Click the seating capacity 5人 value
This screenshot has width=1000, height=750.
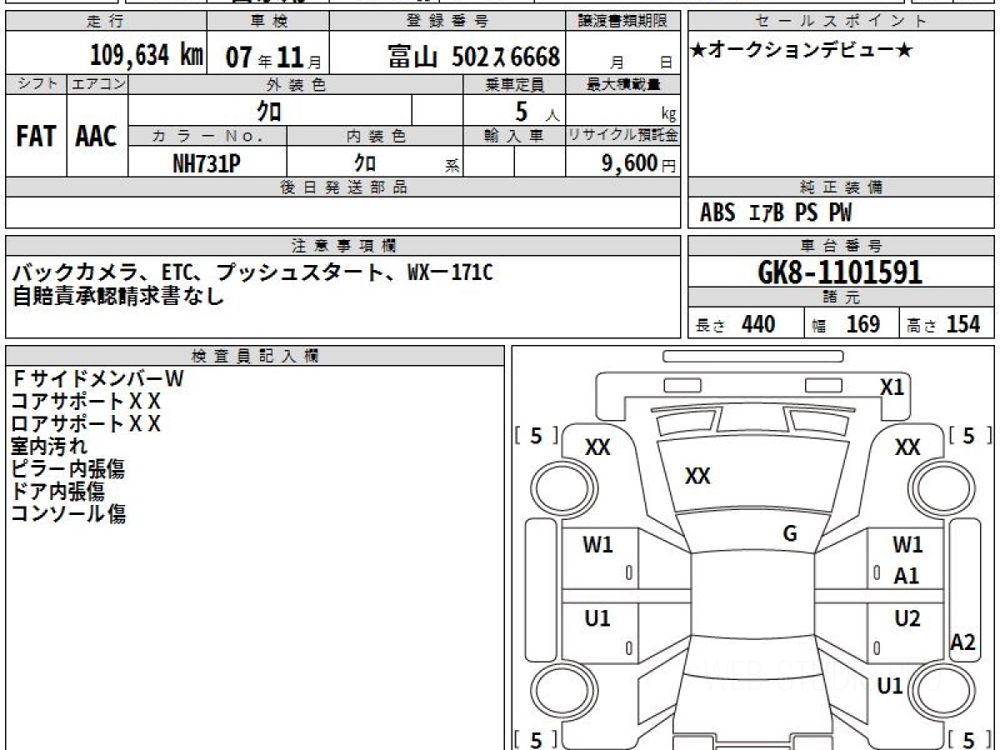pos(537,112)
